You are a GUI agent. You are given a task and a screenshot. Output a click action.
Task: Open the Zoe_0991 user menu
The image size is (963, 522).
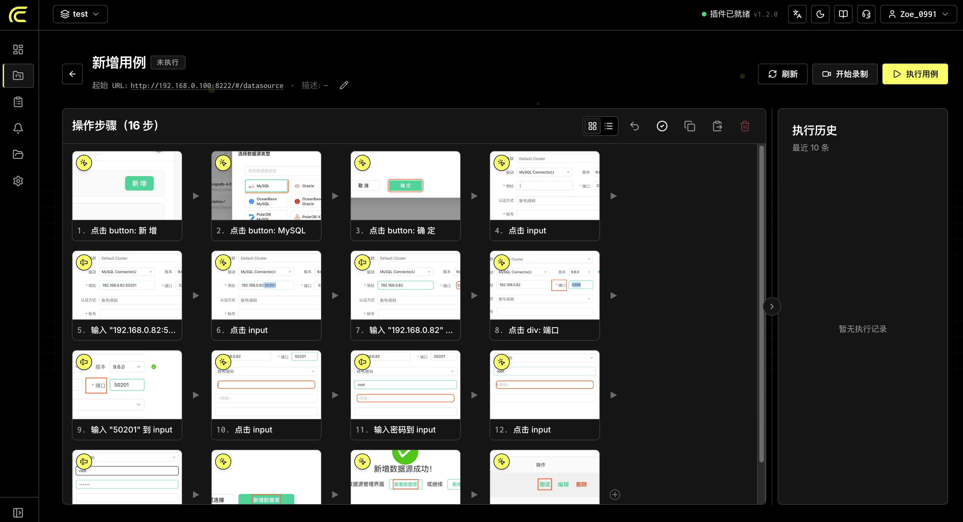(x=918, y=14)
